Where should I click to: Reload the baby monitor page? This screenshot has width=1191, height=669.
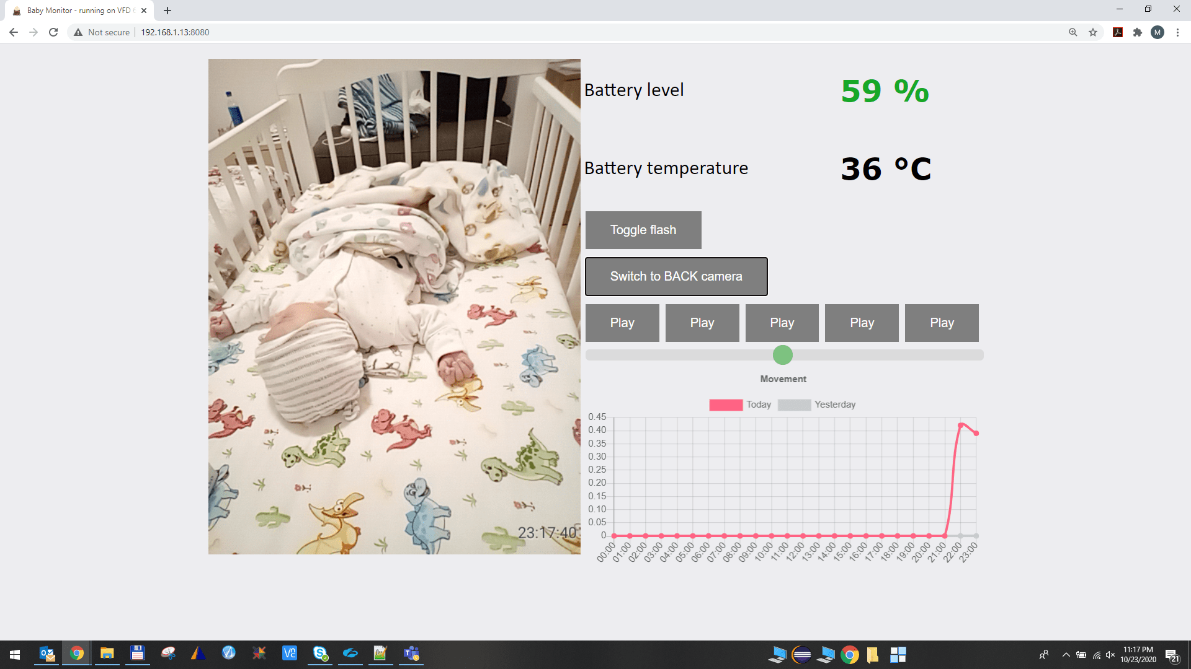click(x=53, y=32)
